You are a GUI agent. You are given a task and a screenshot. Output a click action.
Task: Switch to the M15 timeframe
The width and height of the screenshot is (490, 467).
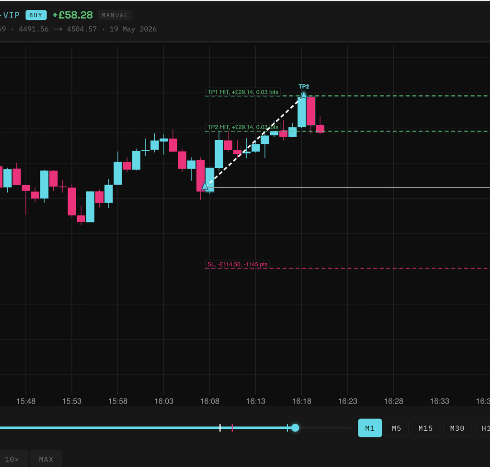[x=426, y=428]
